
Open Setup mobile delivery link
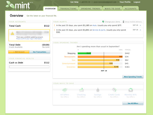133,22
